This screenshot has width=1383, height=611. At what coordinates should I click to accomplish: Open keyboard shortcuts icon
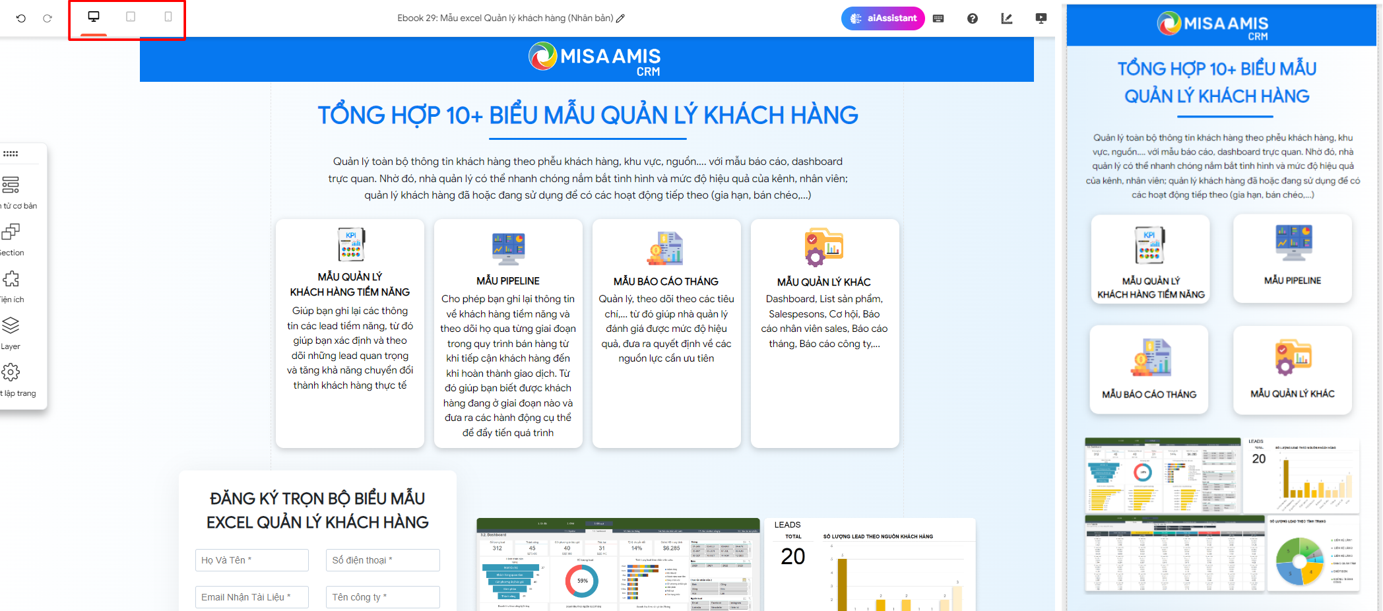tap(938, 18)
